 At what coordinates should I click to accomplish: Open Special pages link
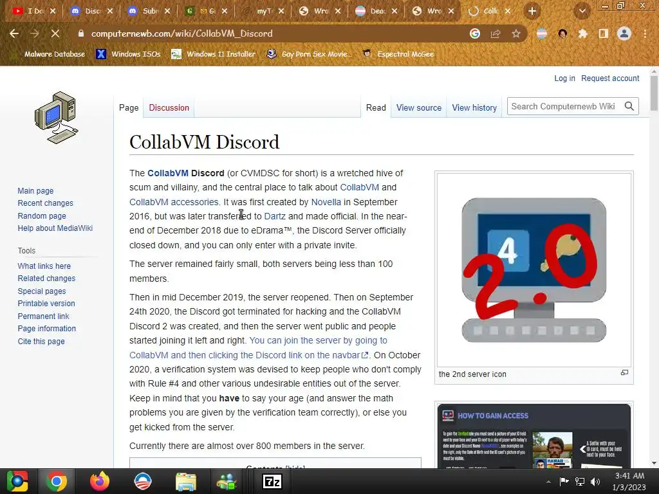click(42, 291)
